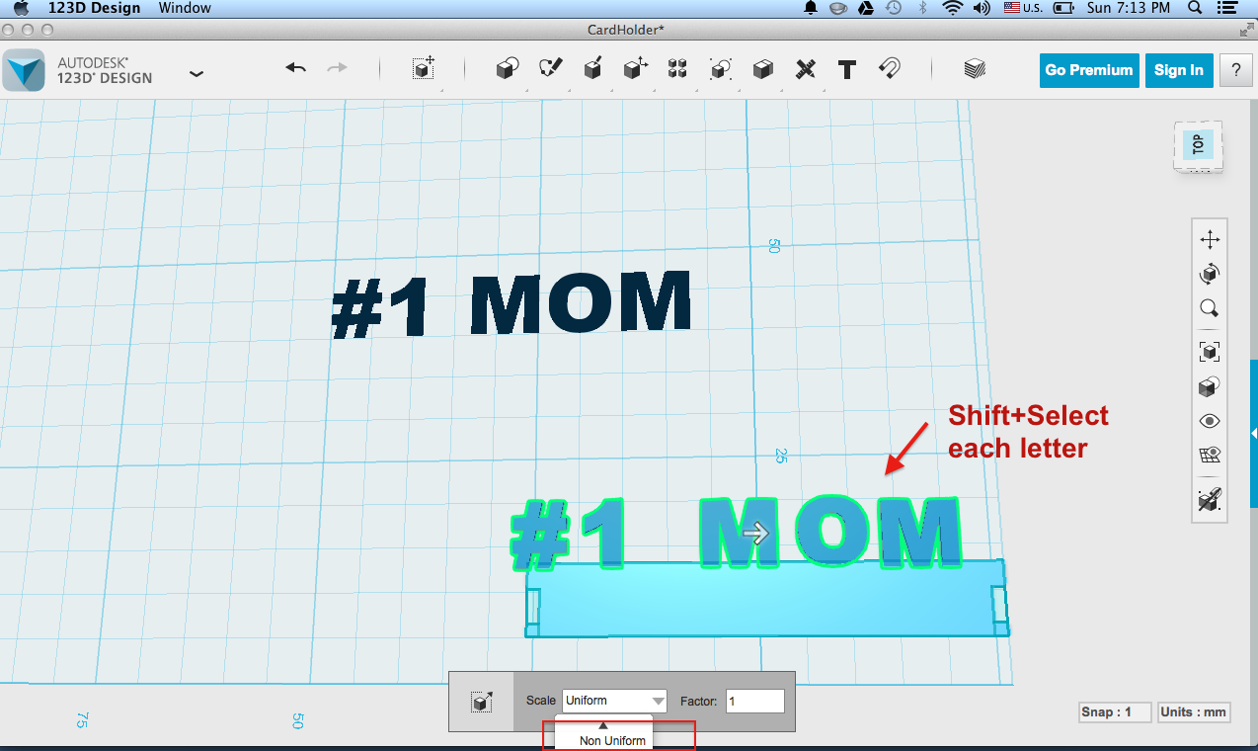The height and width of the screenshot is (751, 1258).
Task: Open Spotlight search in menu bar
Action: pos(1195,8)
